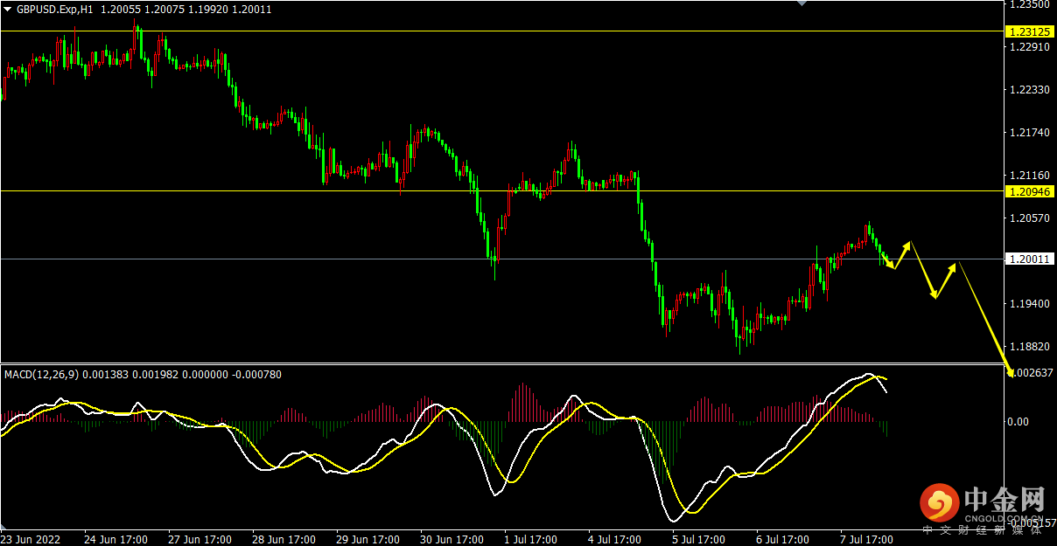Viewport: 1057px width, 546px height.
Task: Click the 27 Jun 17:00 time label
Action: click(199, 539)
